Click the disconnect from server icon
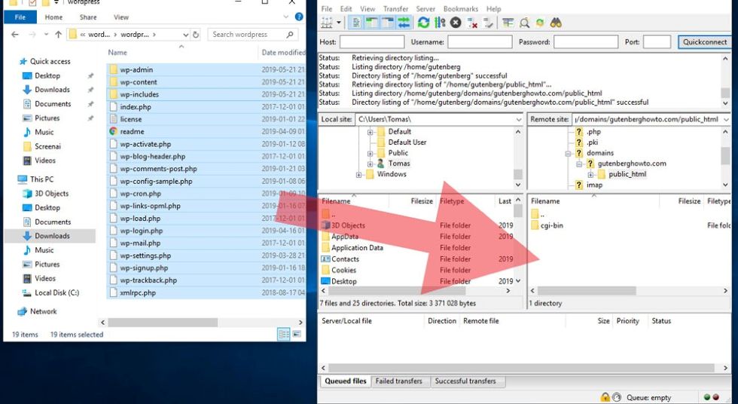The image size is (738, 404). click(472, 23)
